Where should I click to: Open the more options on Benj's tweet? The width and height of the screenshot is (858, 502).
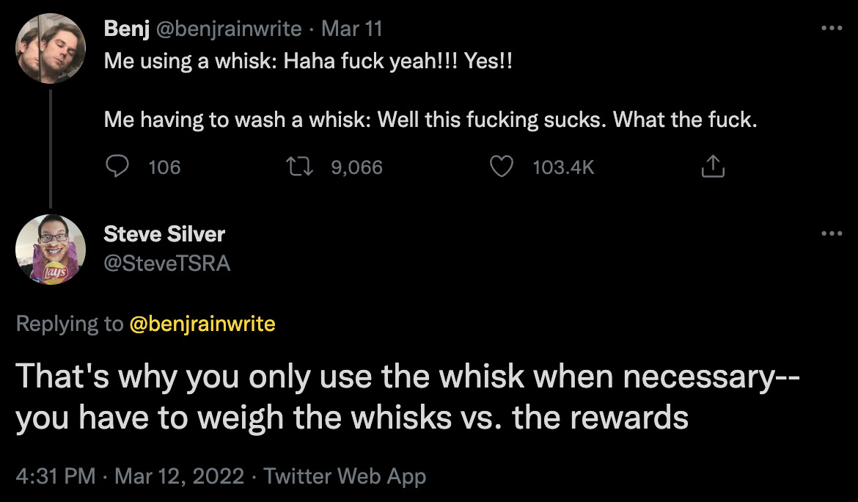[x=832, y=29]
